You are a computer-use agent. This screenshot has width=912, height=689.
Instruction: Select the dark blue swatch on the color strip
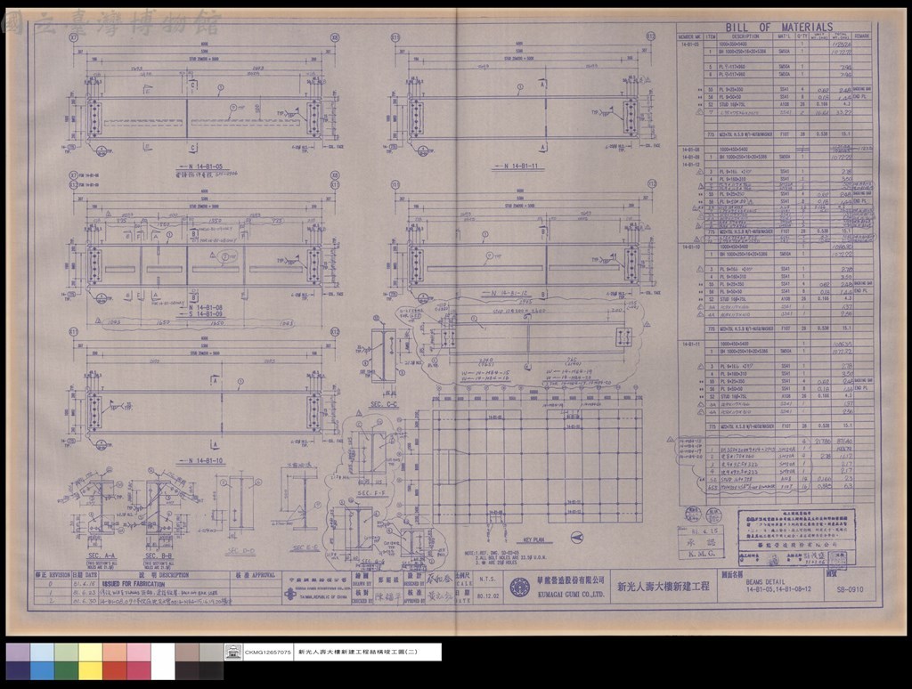coord(18,670)
